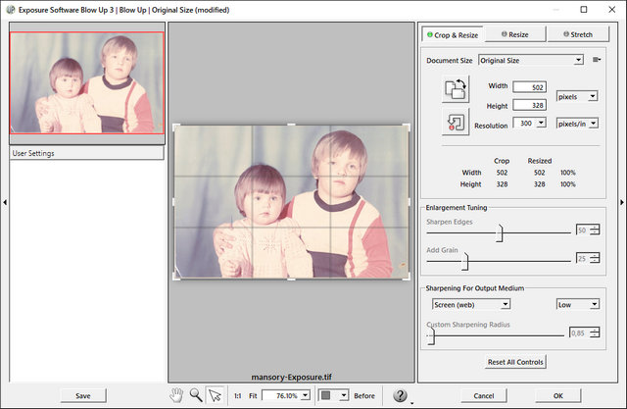Collapse the left panel using the edge arrow
Screen dimensions: 627x409
click(4, 202)
